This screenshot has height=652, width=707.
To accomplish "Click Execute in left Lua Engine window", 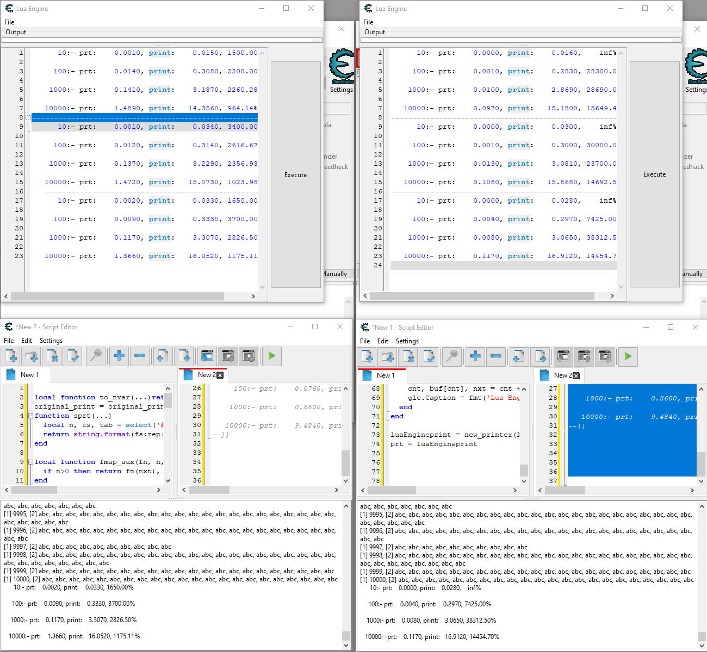I will click(296, 175).
